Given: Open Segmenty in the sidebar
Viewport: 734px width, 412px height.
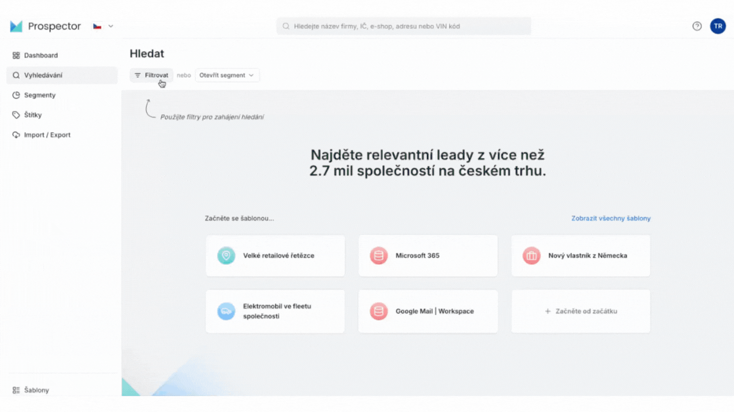Looking at the screenshot, I should click(40, 95).
